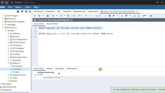Collapse the Schemas (1) tree node
This screenshot has width=165, height=93.
(x=3, y=28)
